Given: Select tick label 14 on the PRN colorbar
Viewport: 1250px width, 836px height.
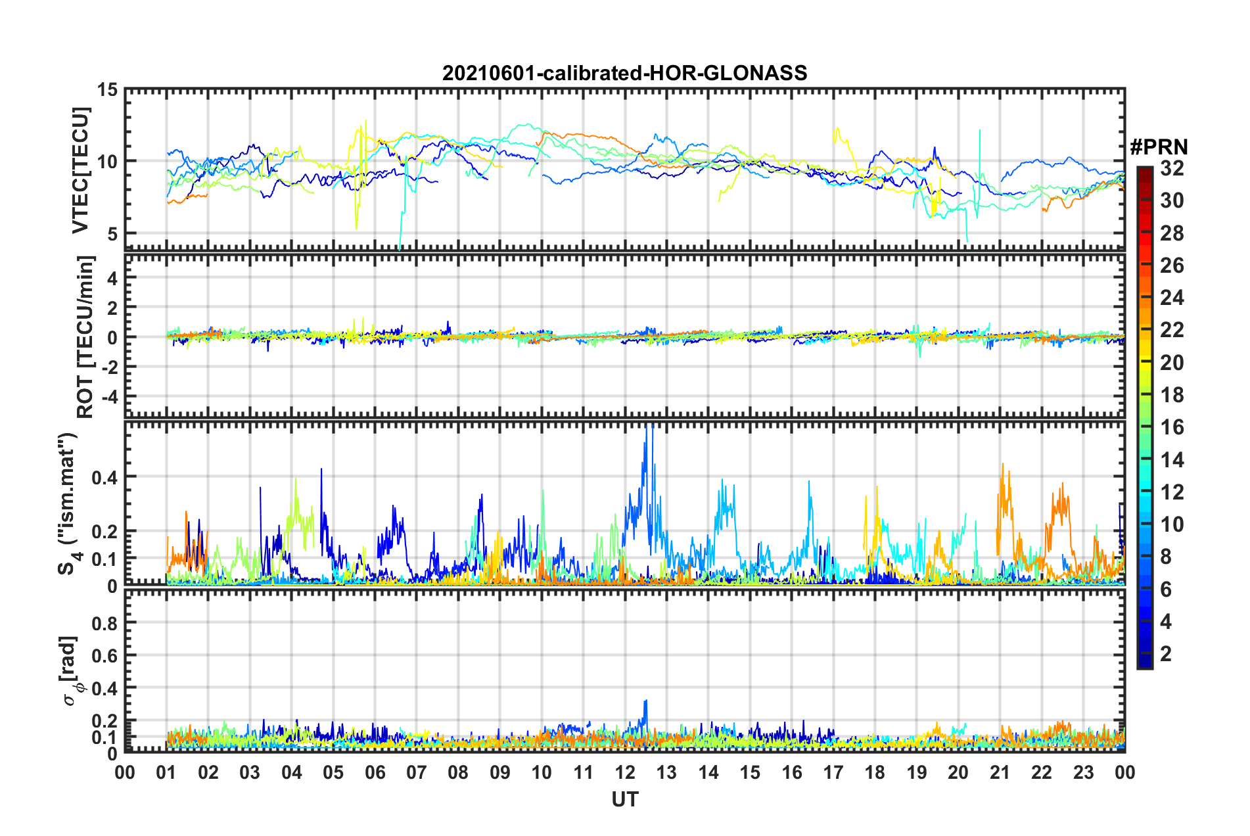Looking at the screenshot, I should 1172,459.
